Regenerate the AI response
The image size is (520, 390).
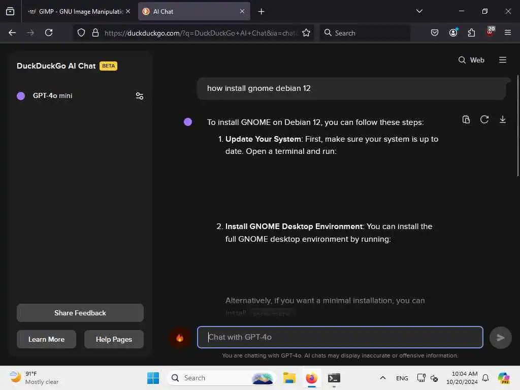pyautogui.click(x=484, y=119)
